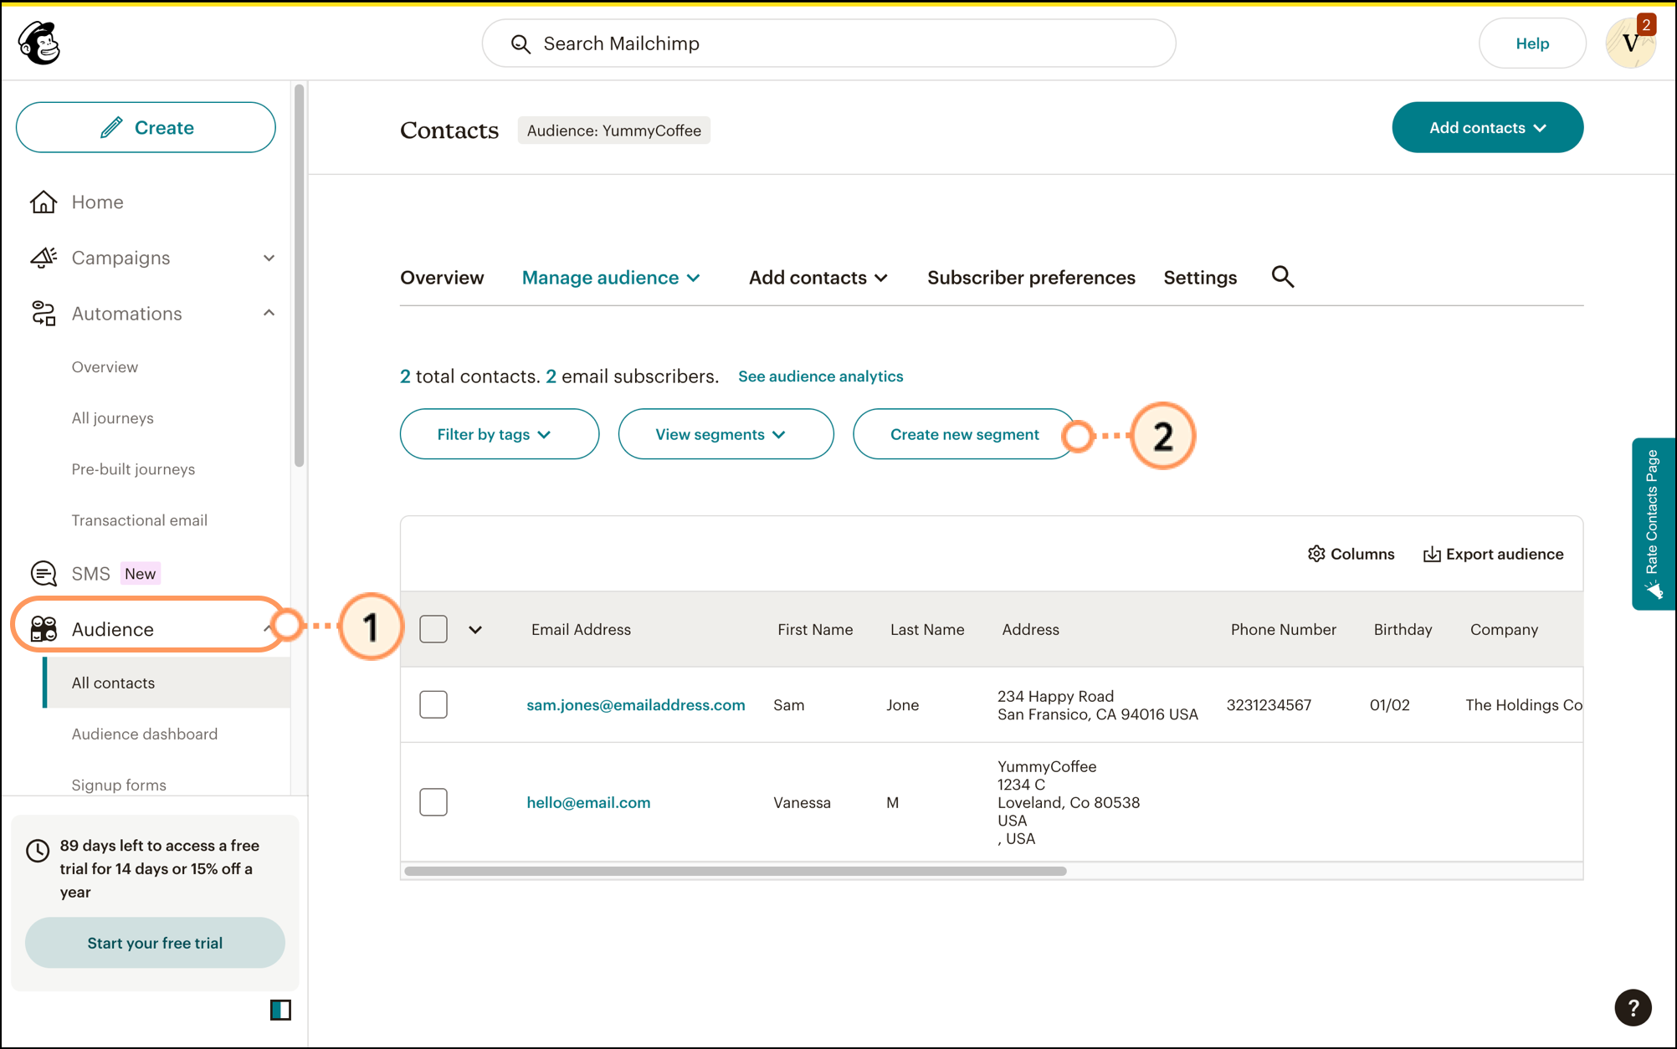Click the Last Name column header
The width and height of the screenshot is (1677, 1049).
pos(927,630)
